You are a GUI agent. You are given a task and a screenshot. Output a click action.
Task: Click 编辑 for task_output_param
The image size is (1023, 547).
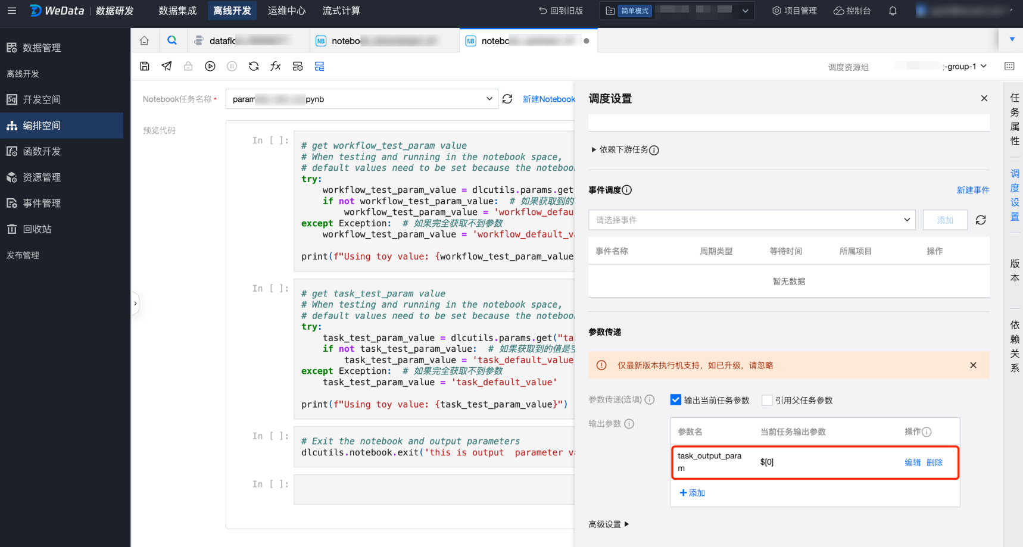click(x=912, y=462)
